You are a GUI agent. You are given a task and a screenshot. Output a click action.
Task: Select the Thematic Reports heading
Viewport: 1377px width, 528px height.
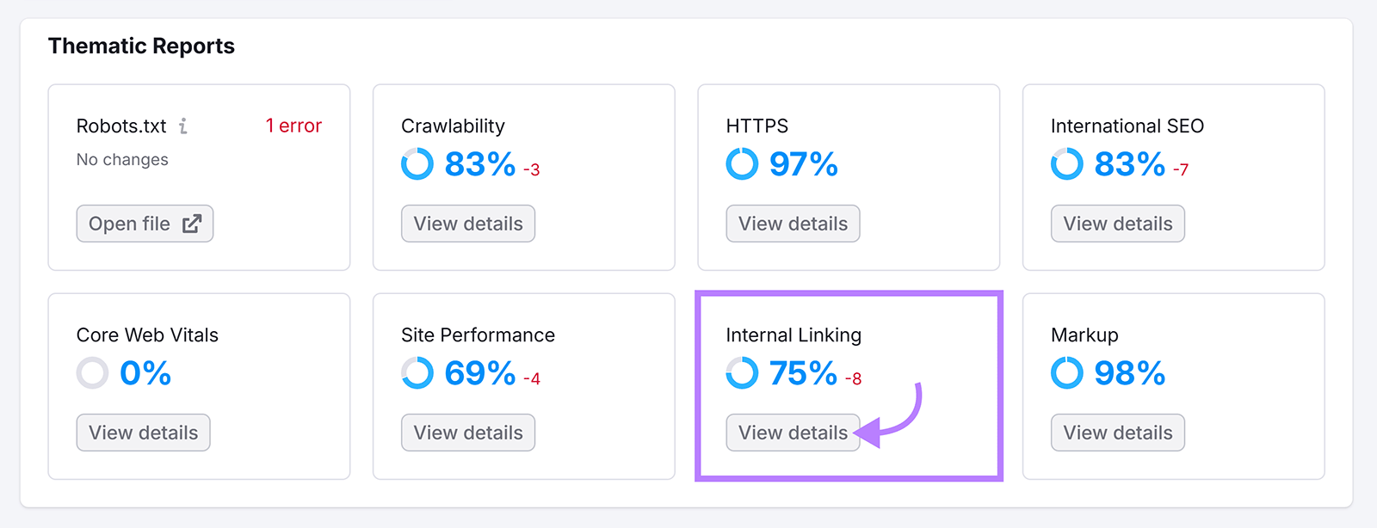tap(141, 46)
